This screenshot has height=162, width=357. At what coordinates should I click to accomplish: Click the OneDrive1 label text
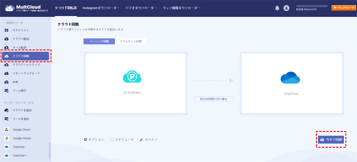(x=20, y=155)
